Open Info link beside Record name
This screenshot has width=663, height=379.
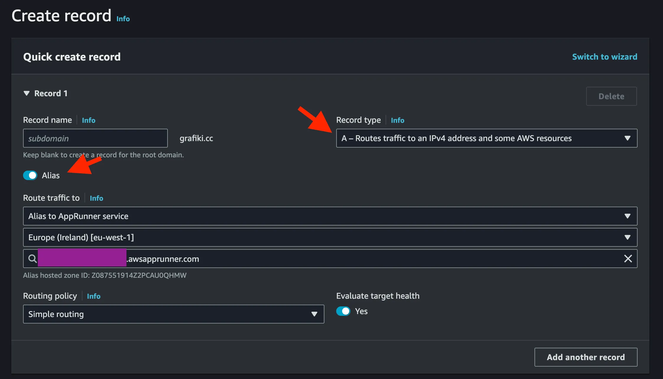coord(89,120)
